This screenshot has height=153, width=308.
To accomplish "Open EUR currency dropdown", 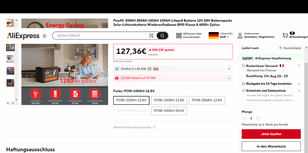I will tap(224, 37).
